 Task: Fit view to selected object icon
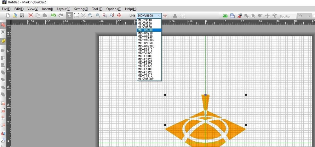pos(83,16)
